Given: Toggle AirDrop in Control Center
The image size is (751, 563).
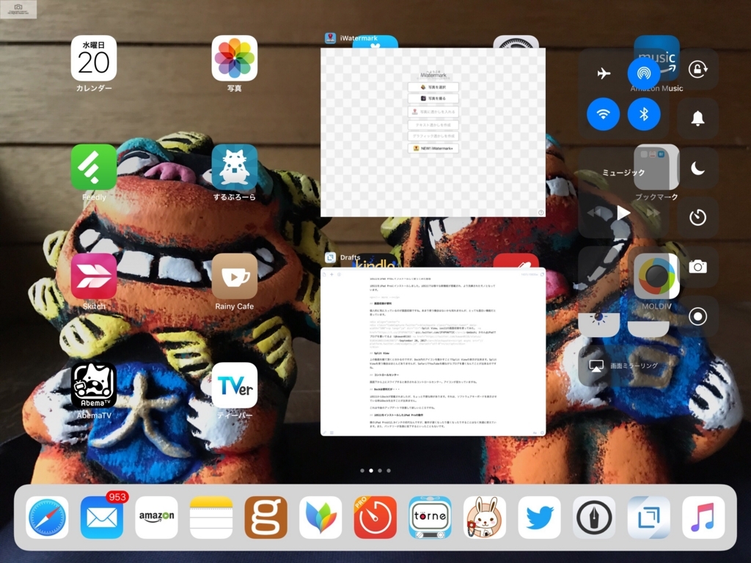Looking at the screenshot, I should coord(644,73).
